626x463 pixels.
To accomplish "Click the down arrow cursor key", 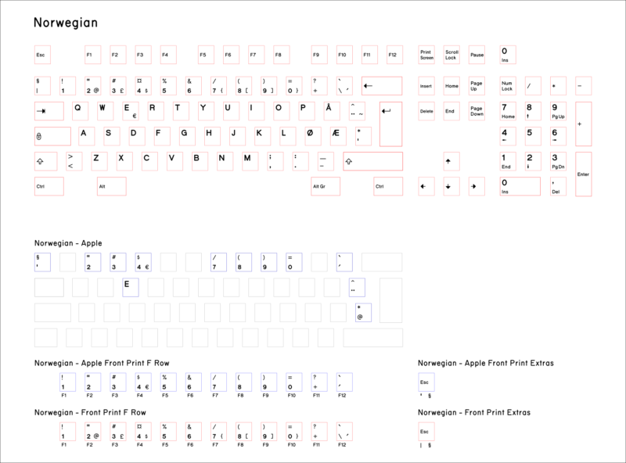I will (x=452, y=186).
